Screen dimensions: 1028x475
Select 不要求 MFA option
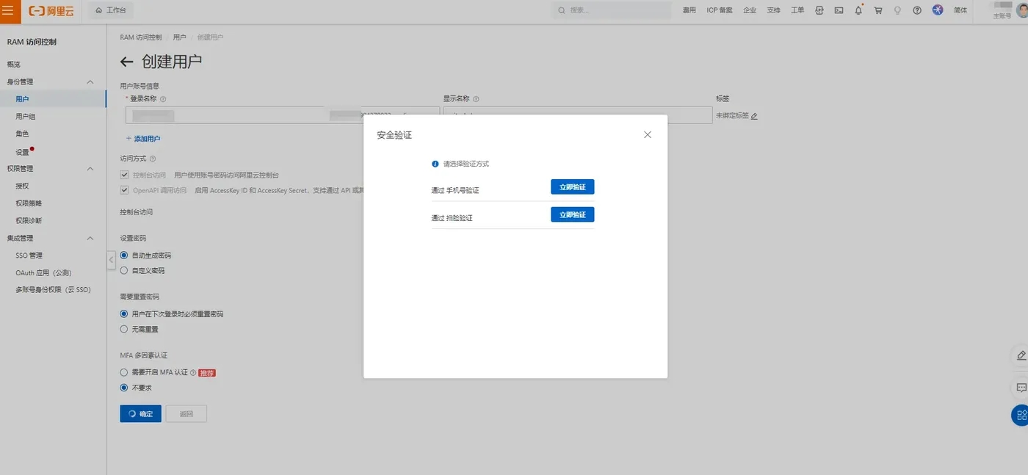(x=123, y=388)
